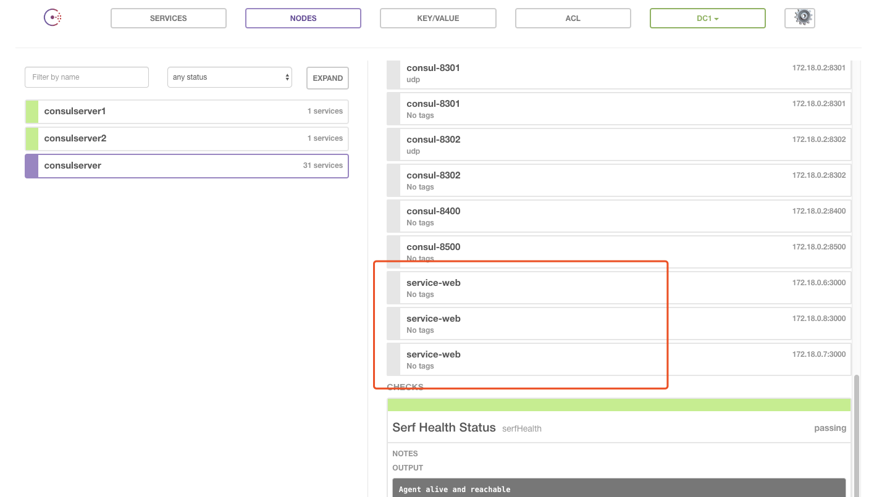Screen dimensions: 882x497
Task: Click the Consul logo
Action: (52, 17)
